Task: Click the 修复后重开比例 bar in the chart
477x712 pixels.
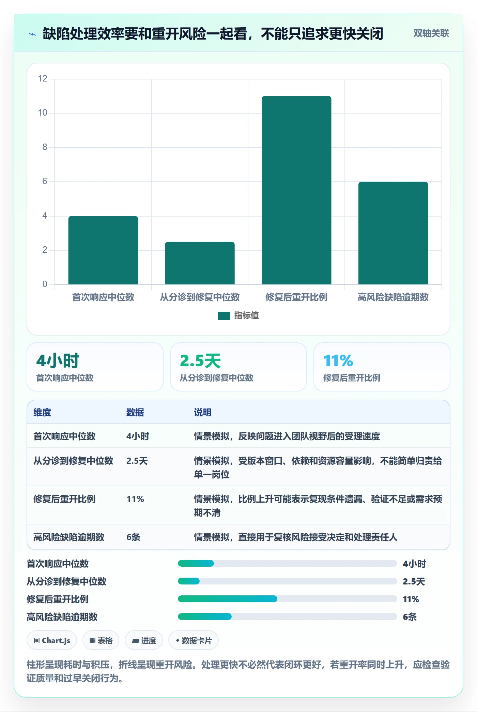Action: click(296, 190)
